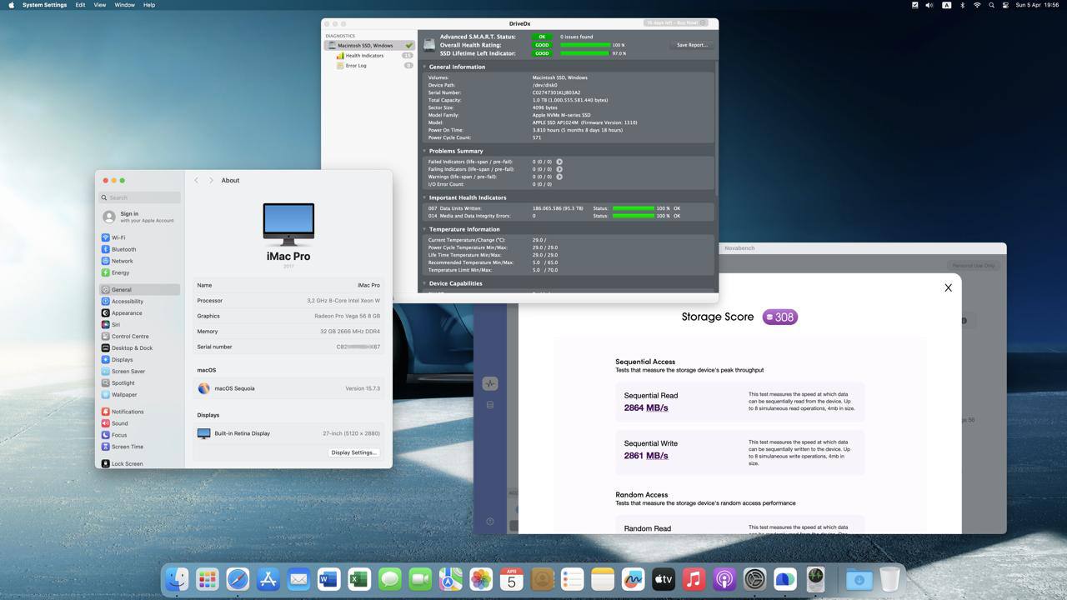Select Accessibility in System Settings sidebar
The width and height of the screenshot is (1067, 600).
coord(139,302)
